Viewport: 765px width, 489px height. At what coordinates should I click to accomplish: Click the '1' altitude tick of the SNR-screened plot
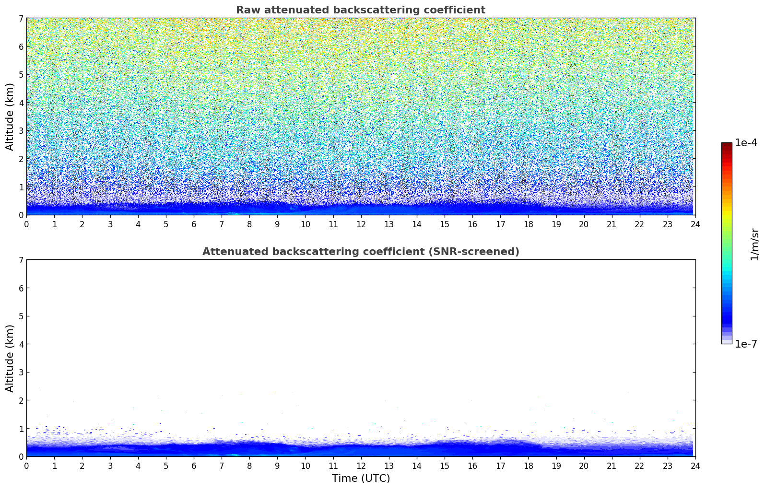click(x=21, y=429)
